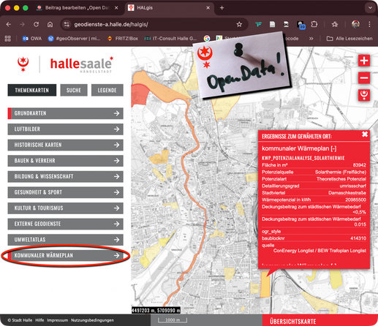Click the browser address bar URL field

154,24
